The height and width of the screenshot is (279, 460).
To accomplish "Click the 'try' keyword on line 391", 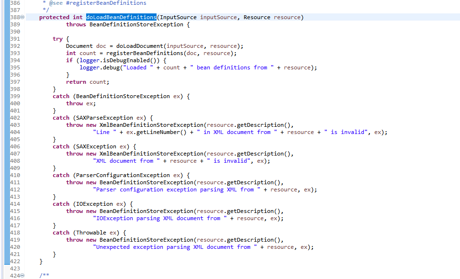I will 57,39.
